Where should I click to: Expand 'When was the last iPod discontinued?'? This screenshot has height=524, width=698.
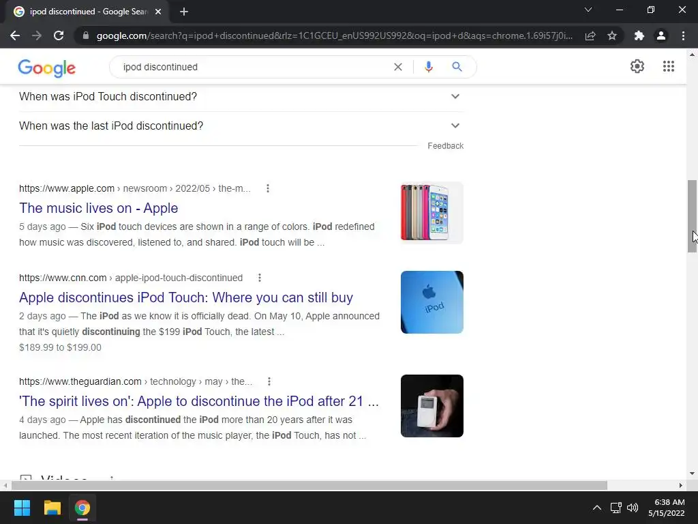tap(241, 126)
